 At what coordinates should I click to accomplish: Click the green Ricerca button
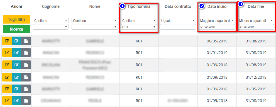[16, 29]
